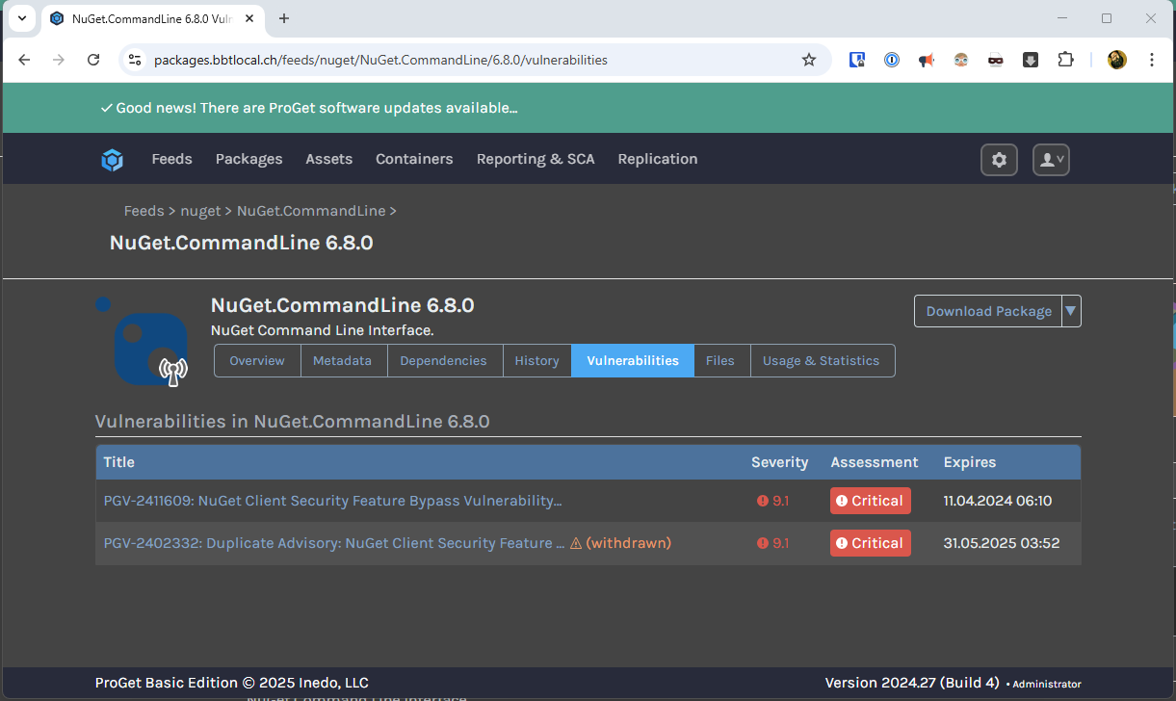This screenshot has width=1176, height=701.
Task: Bookmark this page with the star icon
Action: (x=809, y=60)
